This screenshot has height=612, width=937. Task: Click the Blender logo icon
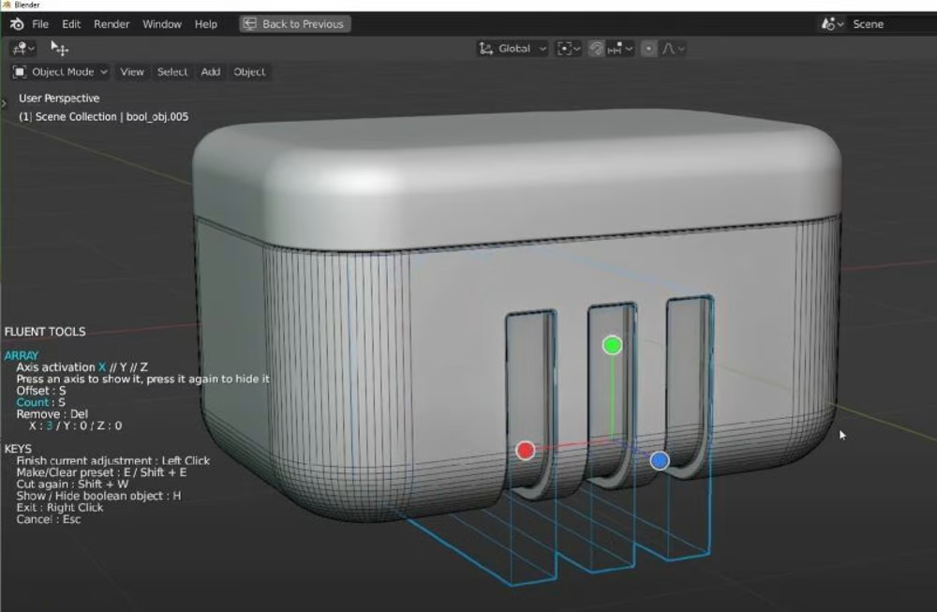point(17,24)
